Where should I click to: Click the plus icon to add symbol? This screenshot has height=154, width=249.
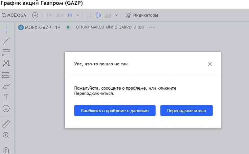click(35, 15)
